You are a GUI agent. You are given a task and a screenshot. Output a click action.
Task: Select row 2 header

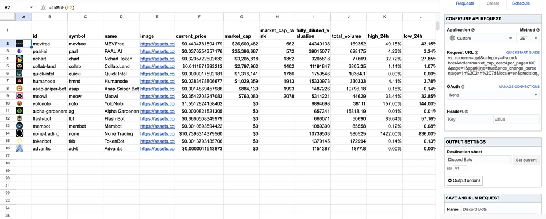click(7, 44)
